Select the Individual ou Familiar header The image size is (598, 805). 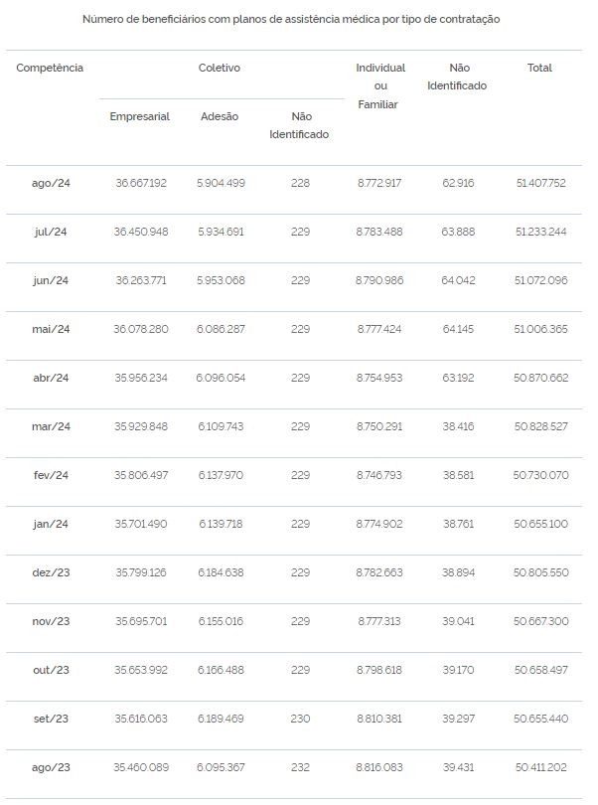380,86
